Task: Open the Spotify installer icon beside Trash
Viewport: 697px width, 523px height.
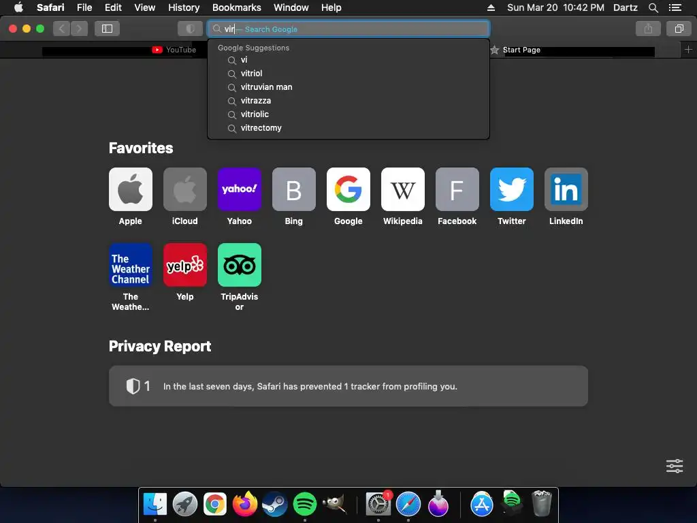Action: (x=512, y=503)
